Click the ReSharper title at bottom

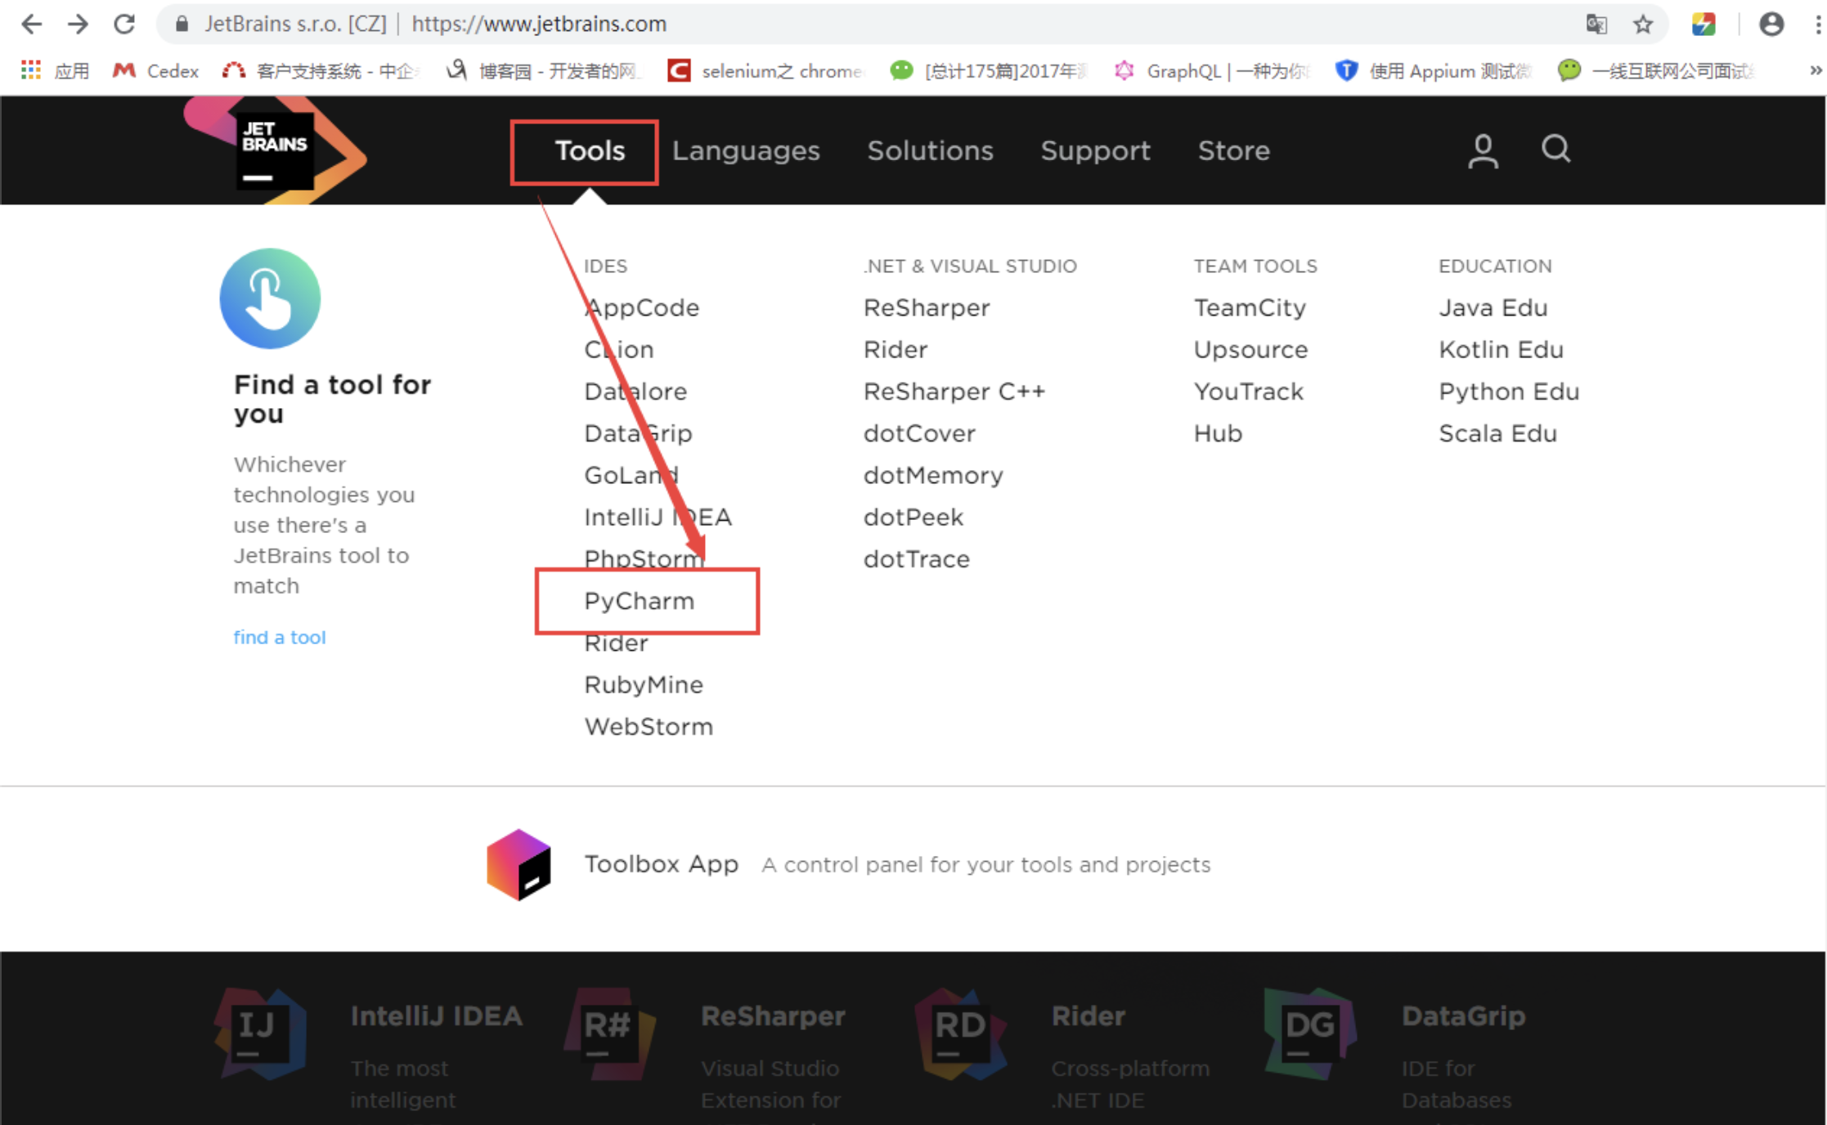773,1016
